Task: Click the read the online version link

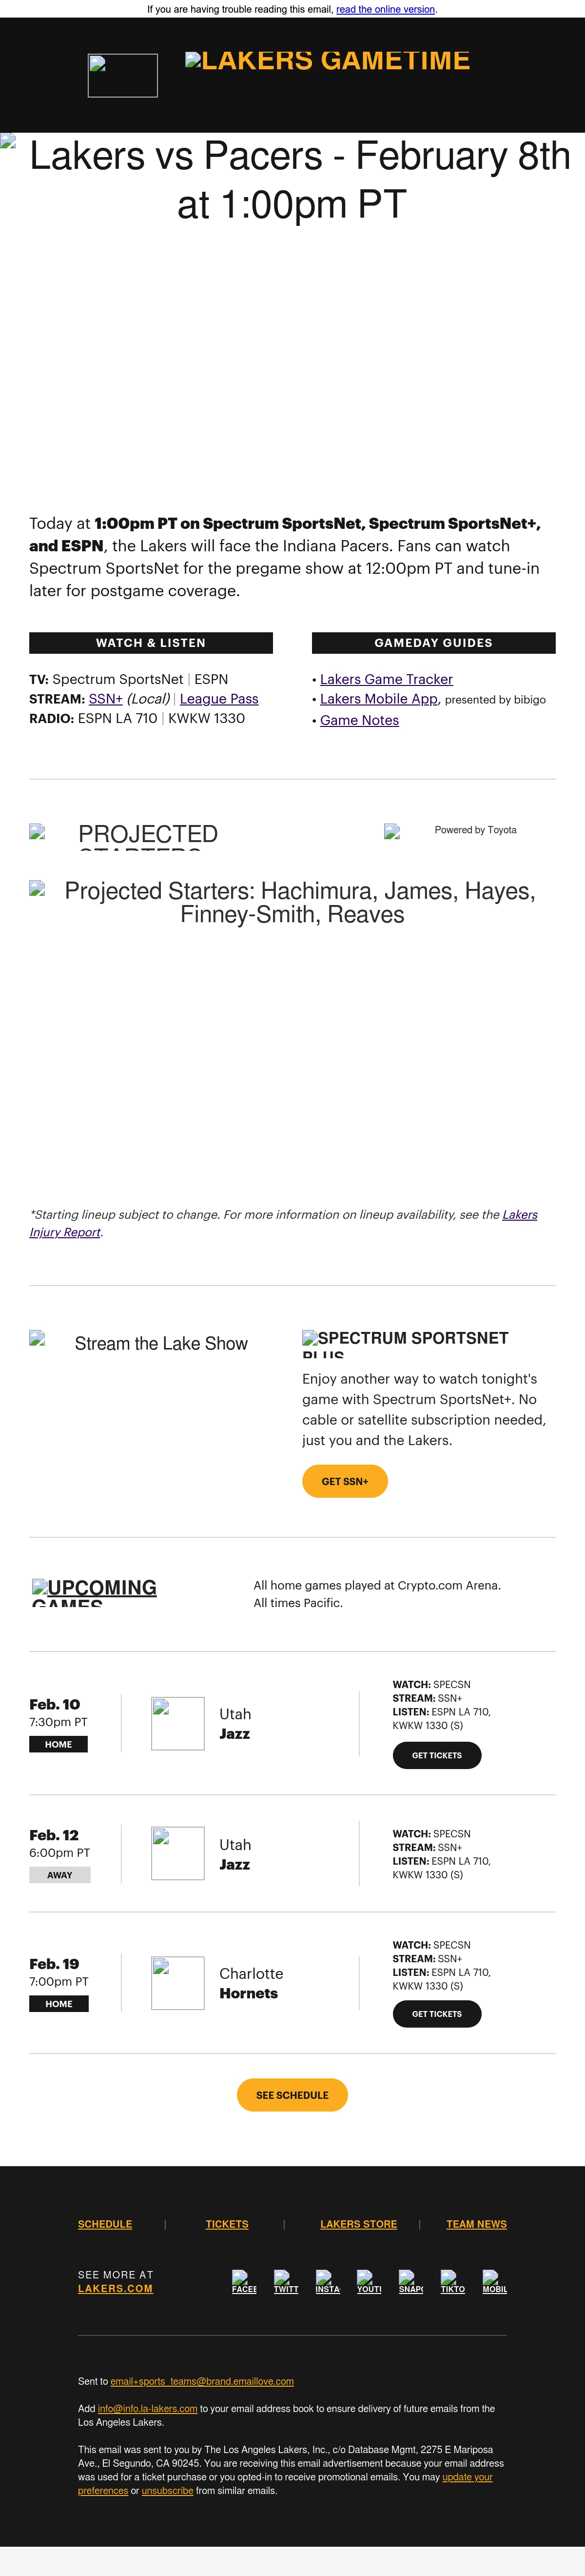Action: [385, 9]
